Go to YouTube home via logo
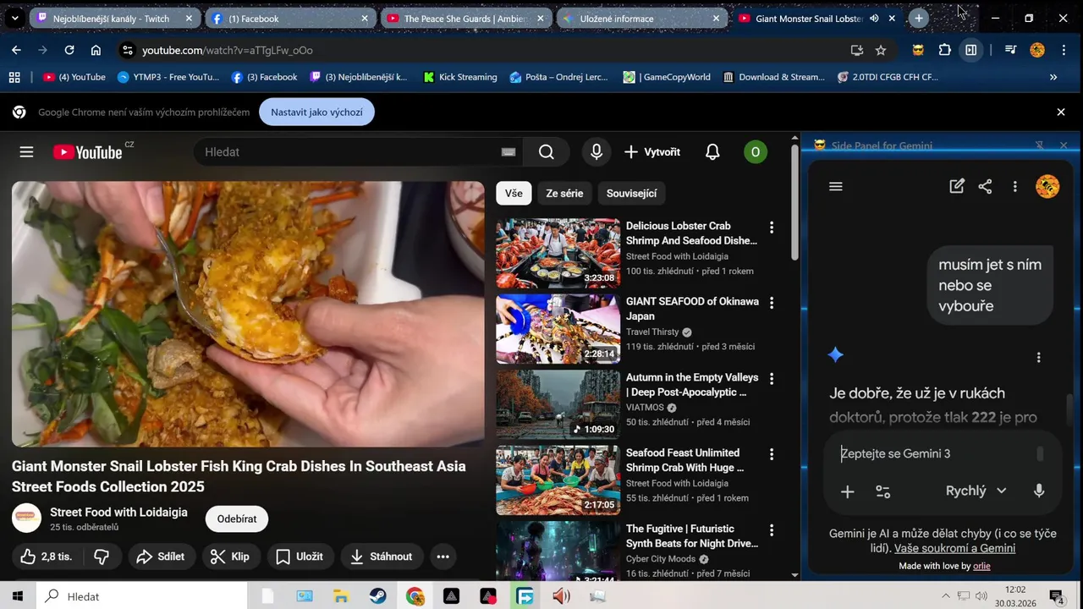 [88, 152]
